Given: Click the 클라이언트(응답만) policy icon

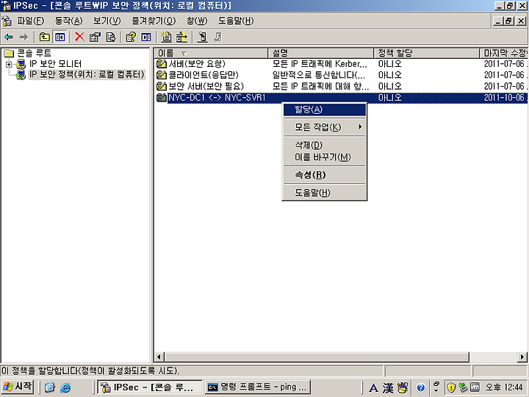Looking at the screenshot, I should click(162, 75).
